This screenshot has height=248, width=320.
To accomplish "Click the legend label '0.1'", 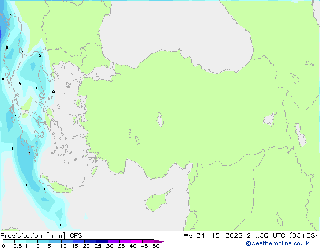I will 6,246.
